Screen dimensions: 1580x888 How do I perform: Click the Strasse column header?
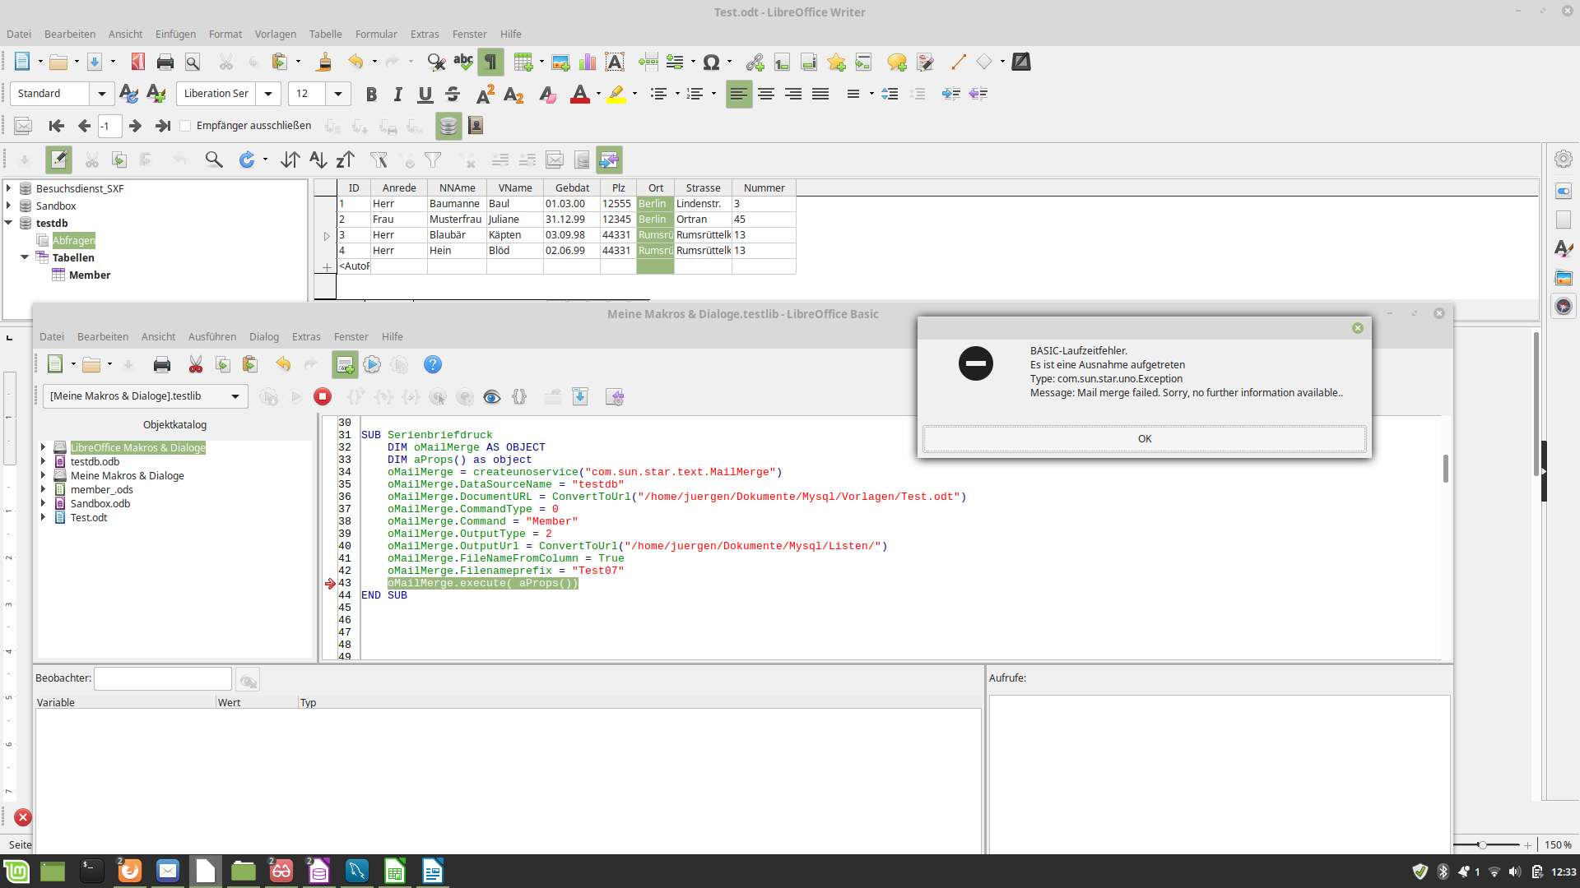(x=703, y=187)
